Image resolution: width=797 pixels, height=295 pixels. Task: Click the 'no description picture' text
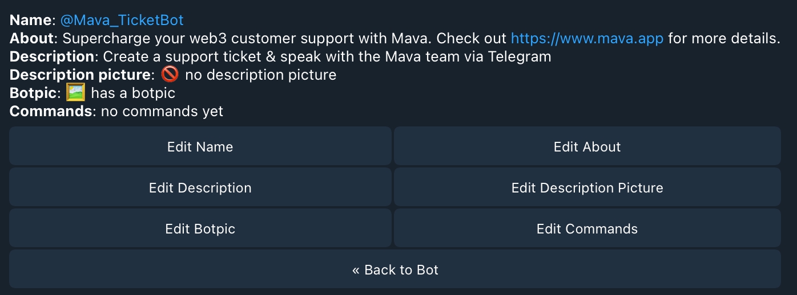(260, 75)
